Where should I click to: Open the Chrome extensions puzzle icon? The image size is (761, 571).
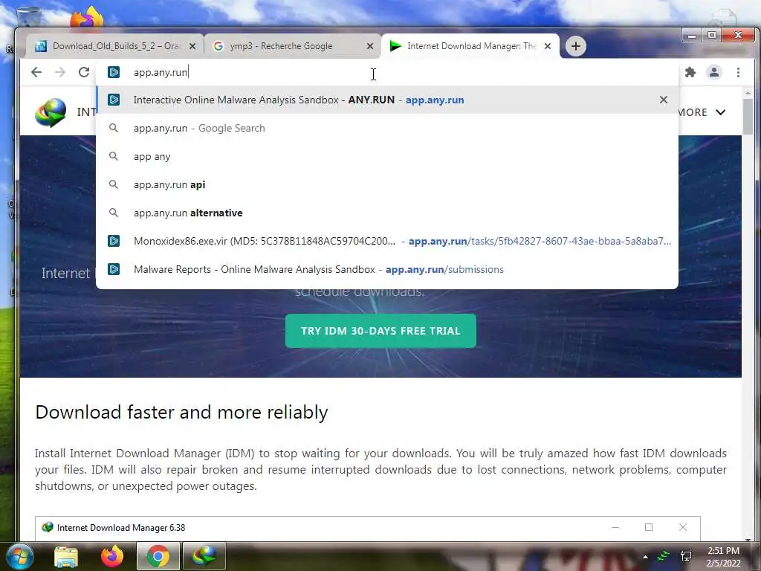pyautogui.click(x=690, y=72)
